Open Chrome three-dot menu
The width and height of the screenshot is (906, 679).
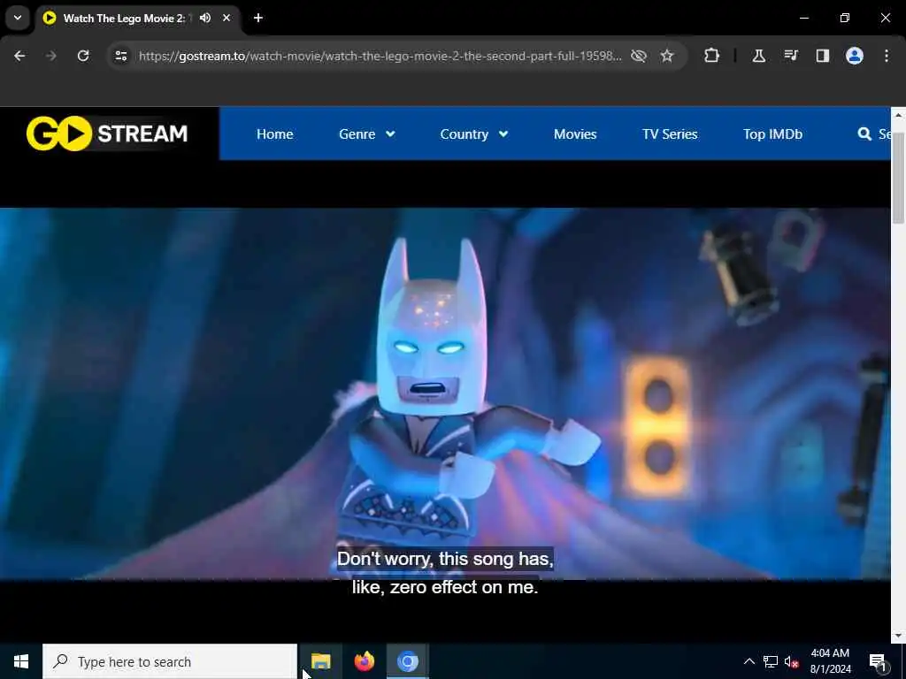coord(887,56)
